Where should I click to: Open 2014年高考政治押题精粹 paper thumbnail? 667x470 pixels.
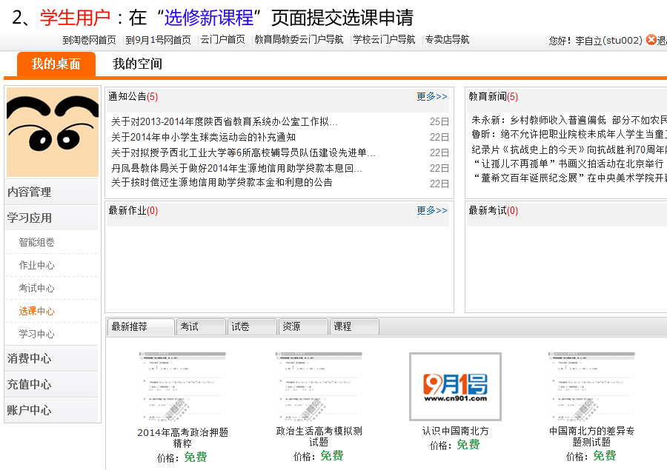[x=182, y=386]
